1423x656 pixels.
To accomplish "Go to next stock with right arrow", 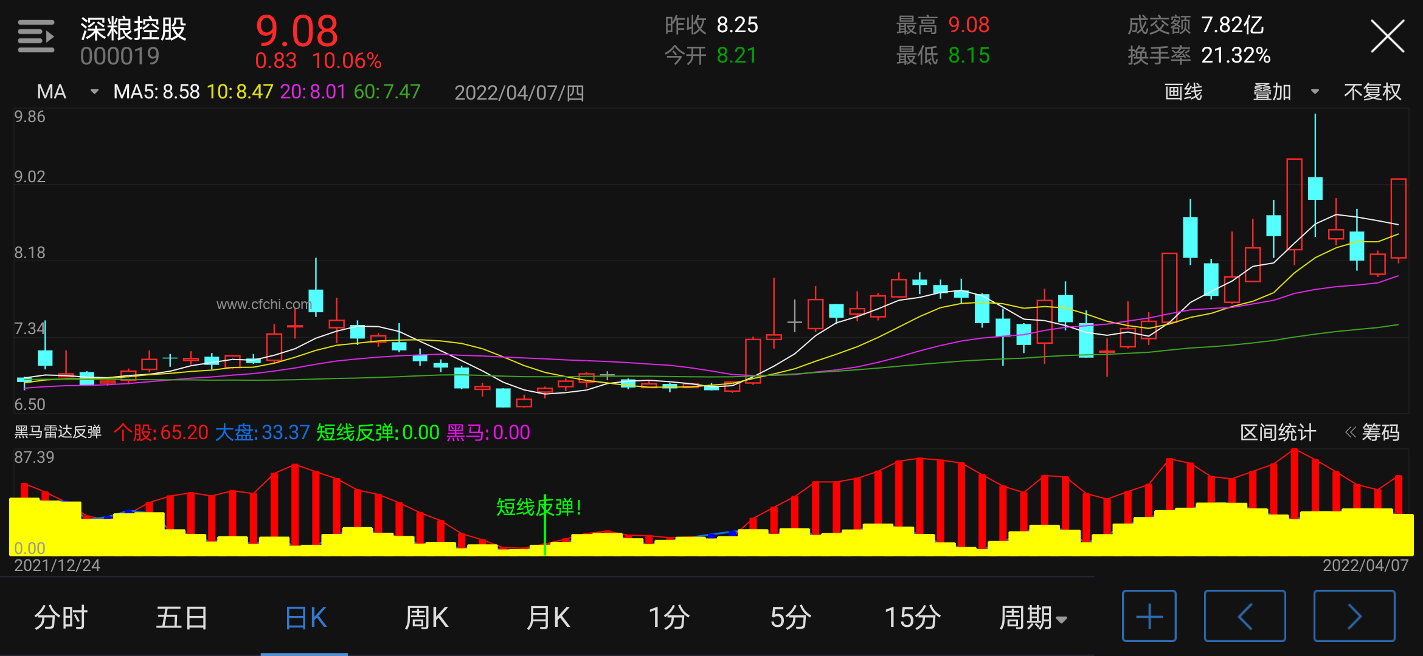I will tap(1354, 617).
